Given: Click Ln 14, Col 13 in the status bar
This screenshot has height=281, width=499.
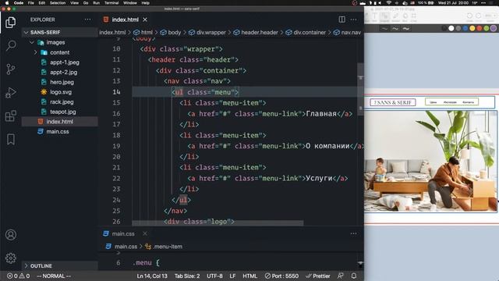Looking at the screenshot, I should (152, 276).
